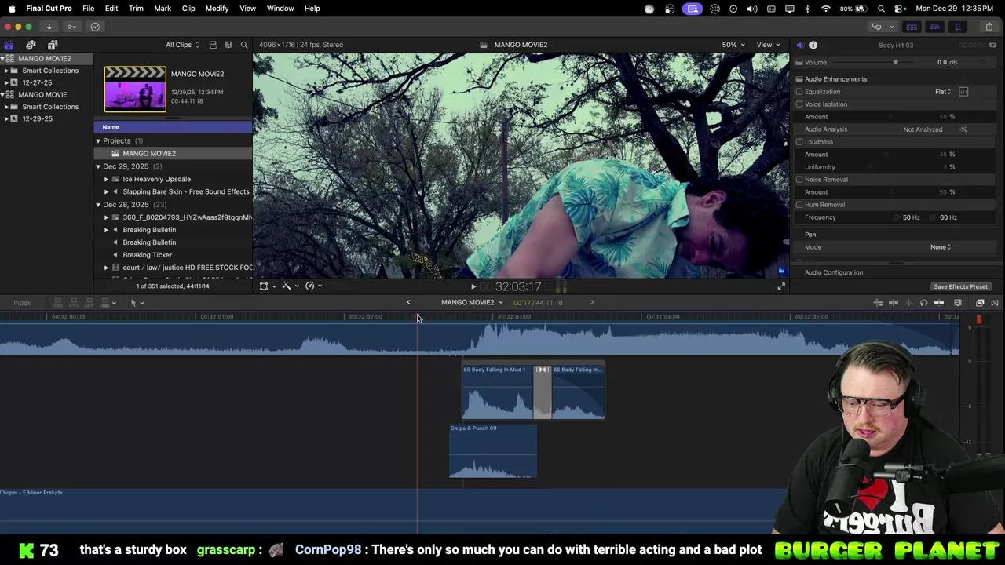Enable the Hum Removal checkbox

click(799, 205)
